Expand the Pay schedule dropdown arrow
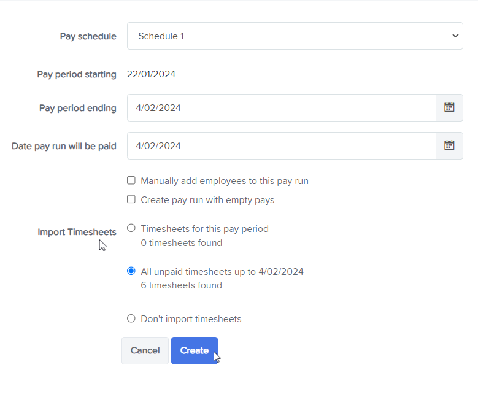 pyautogui.click(x=455, y=36)
